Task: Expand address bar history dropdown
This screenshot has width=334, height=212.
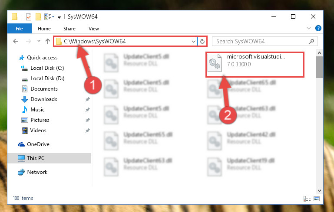Action: [193, 41]
